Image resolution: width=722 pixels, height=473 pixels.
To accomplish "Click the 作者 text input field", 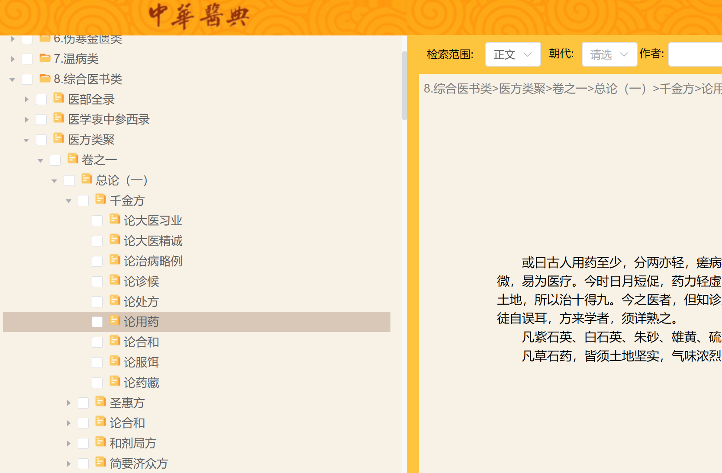I will click(695, 54).
